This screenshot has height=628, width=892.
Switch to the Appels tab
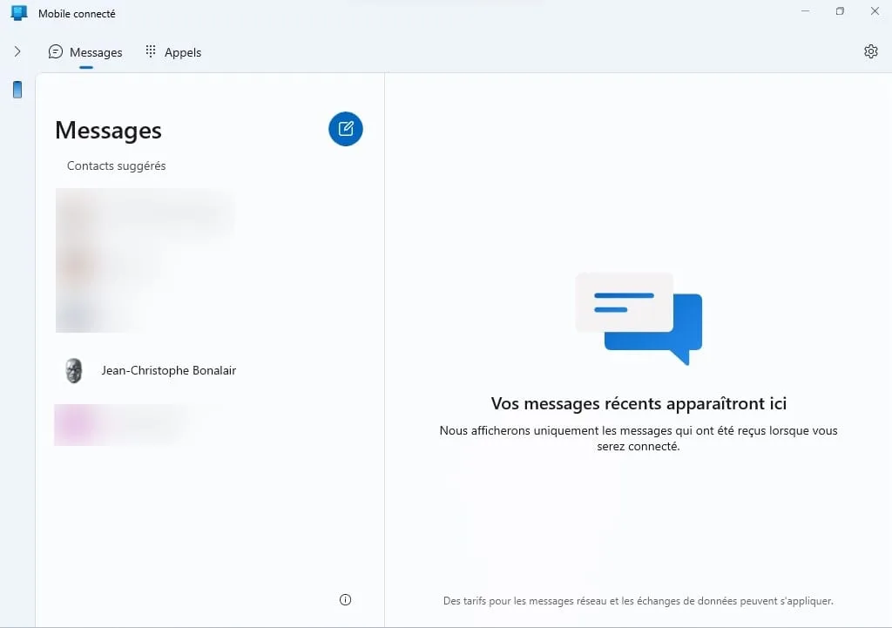(172, 52)
